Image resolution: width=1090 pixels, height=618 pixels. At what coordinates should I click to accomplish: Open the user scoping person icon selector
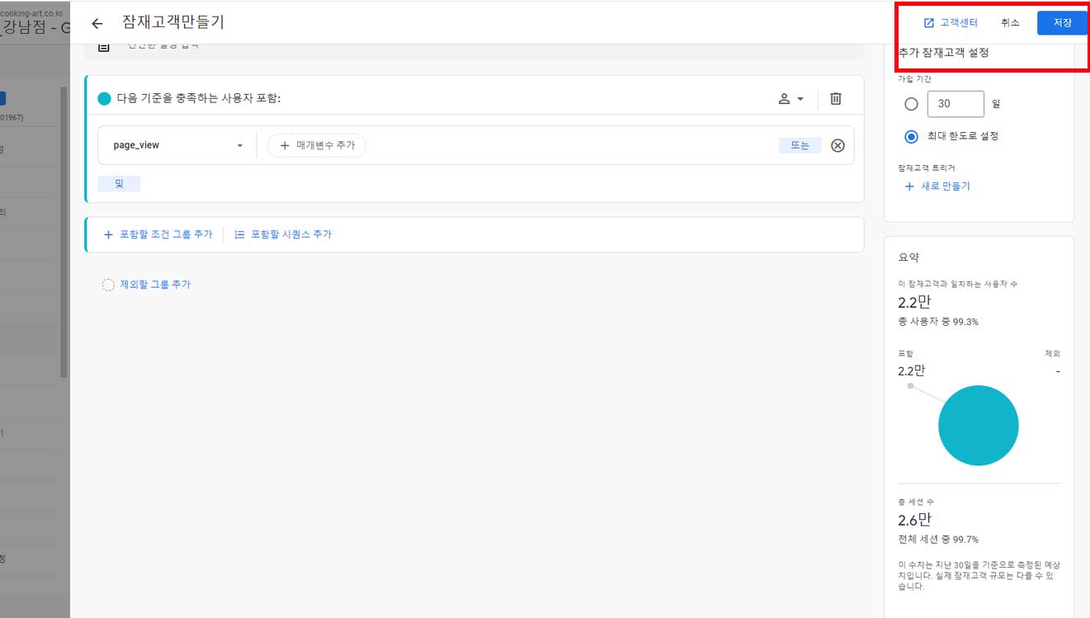785,98
